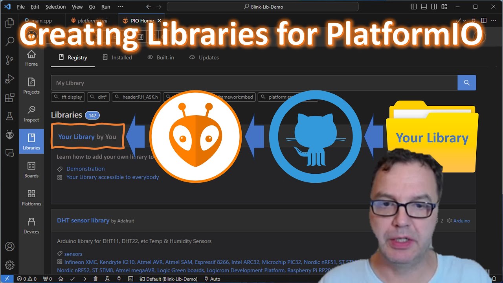Open the PIO Boards section

31,170
